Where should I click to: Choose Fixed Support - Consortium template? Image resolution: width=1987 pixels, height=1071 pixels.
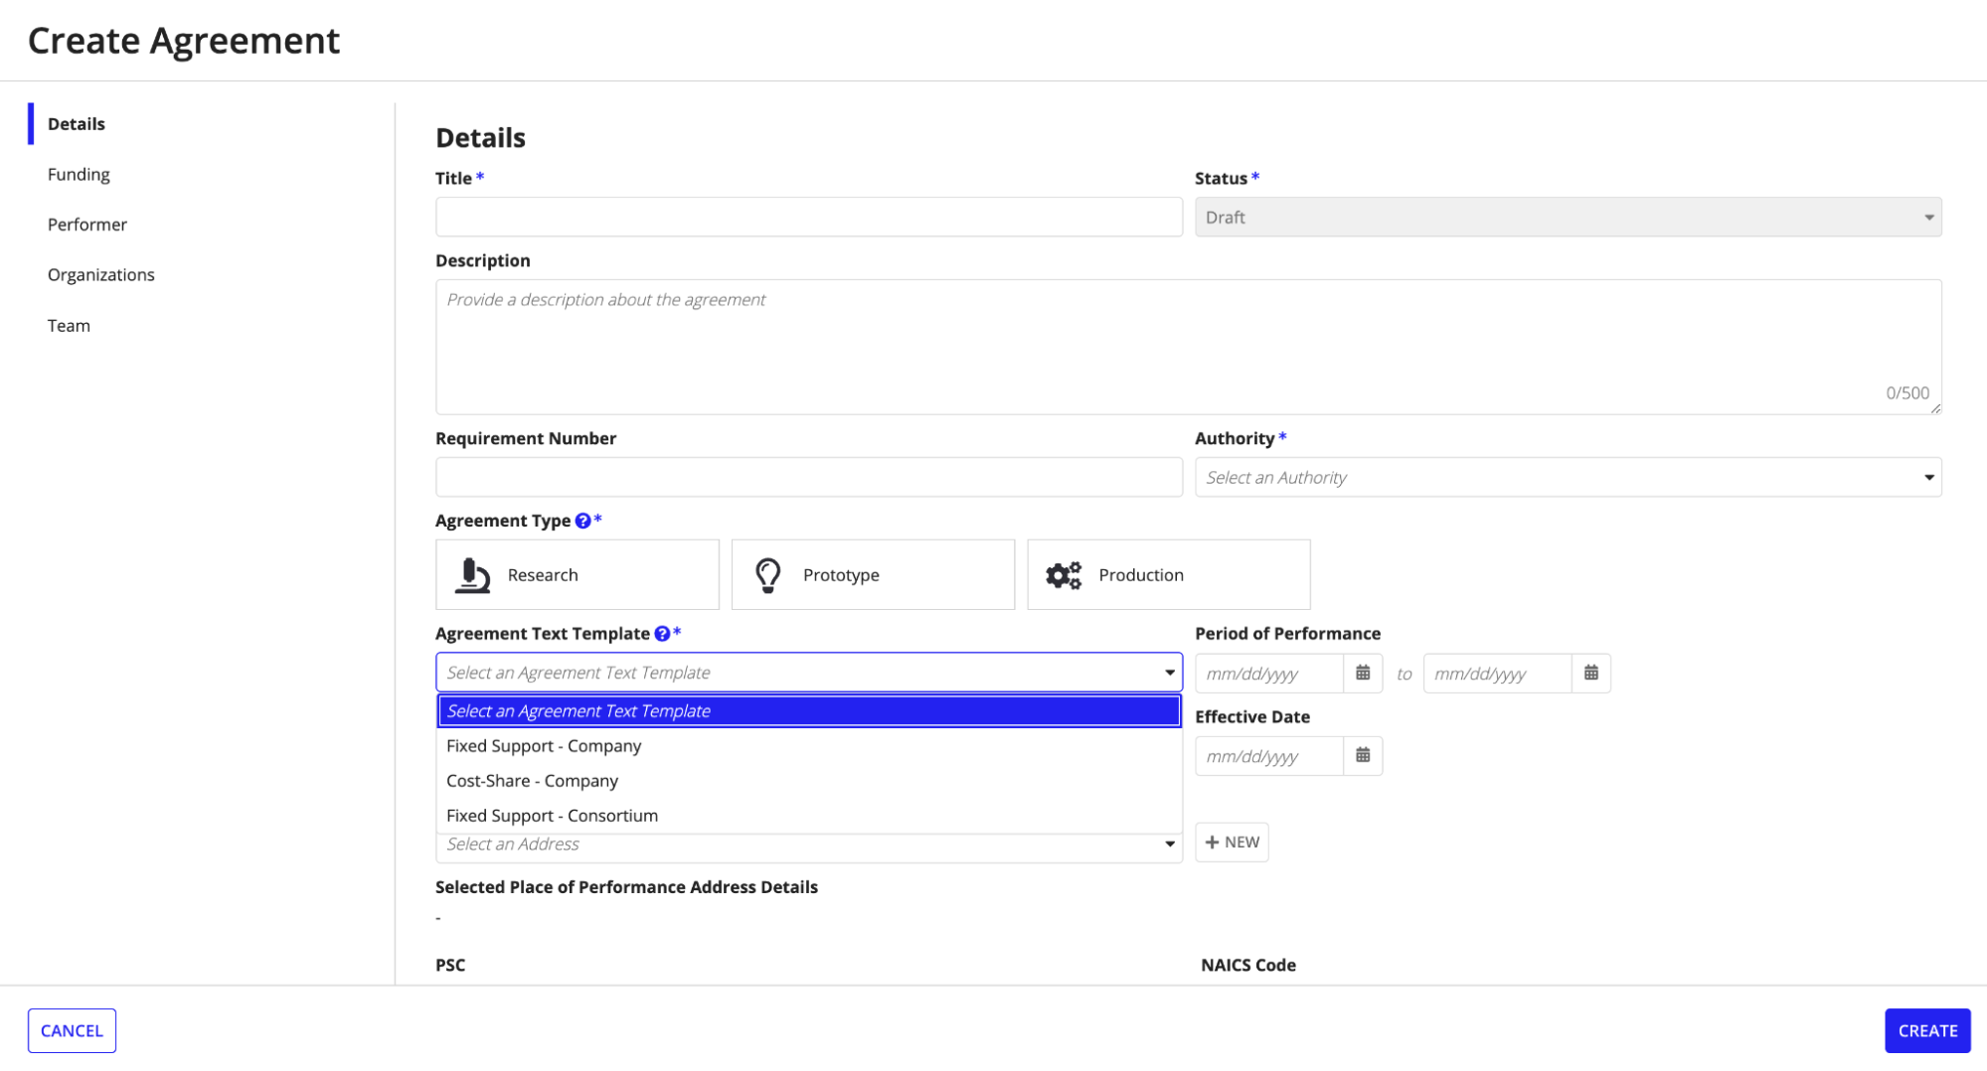[809, 816]
